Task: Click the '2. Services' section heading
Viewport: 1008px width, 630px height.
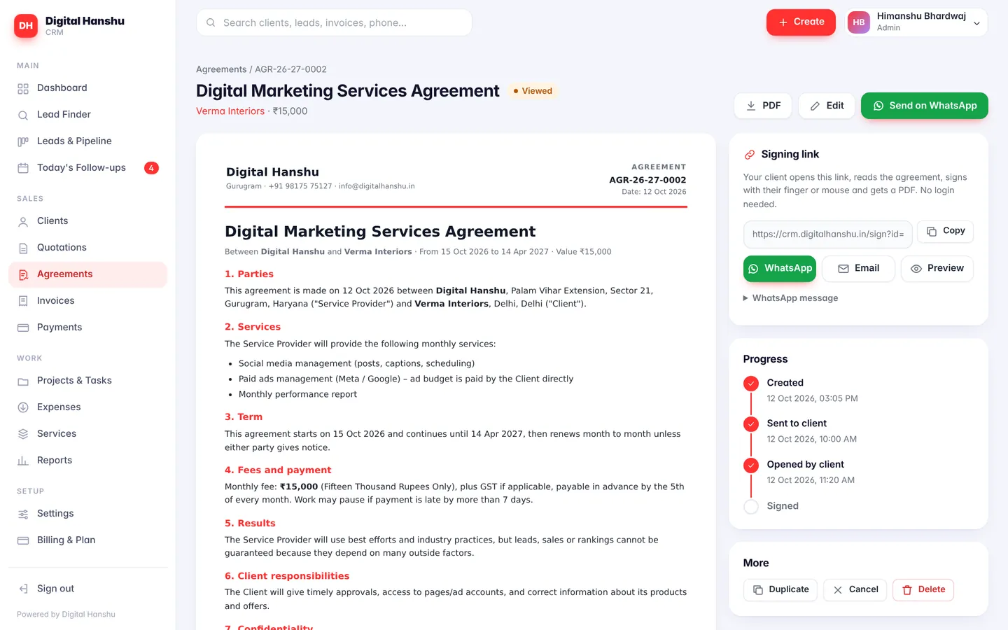Action: click(253, 327)
